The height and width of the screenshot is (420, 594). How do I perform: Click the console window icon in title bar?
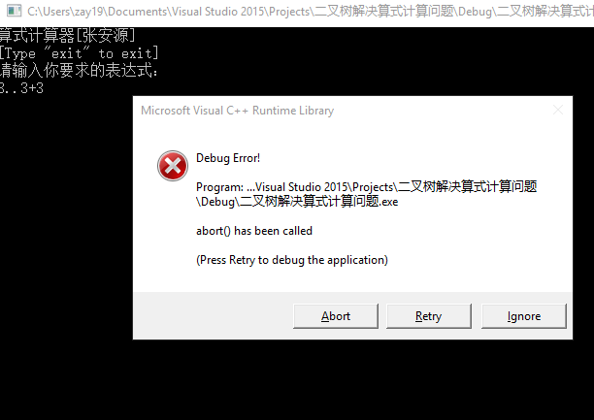pyautogui.click(x=14, y=11)
